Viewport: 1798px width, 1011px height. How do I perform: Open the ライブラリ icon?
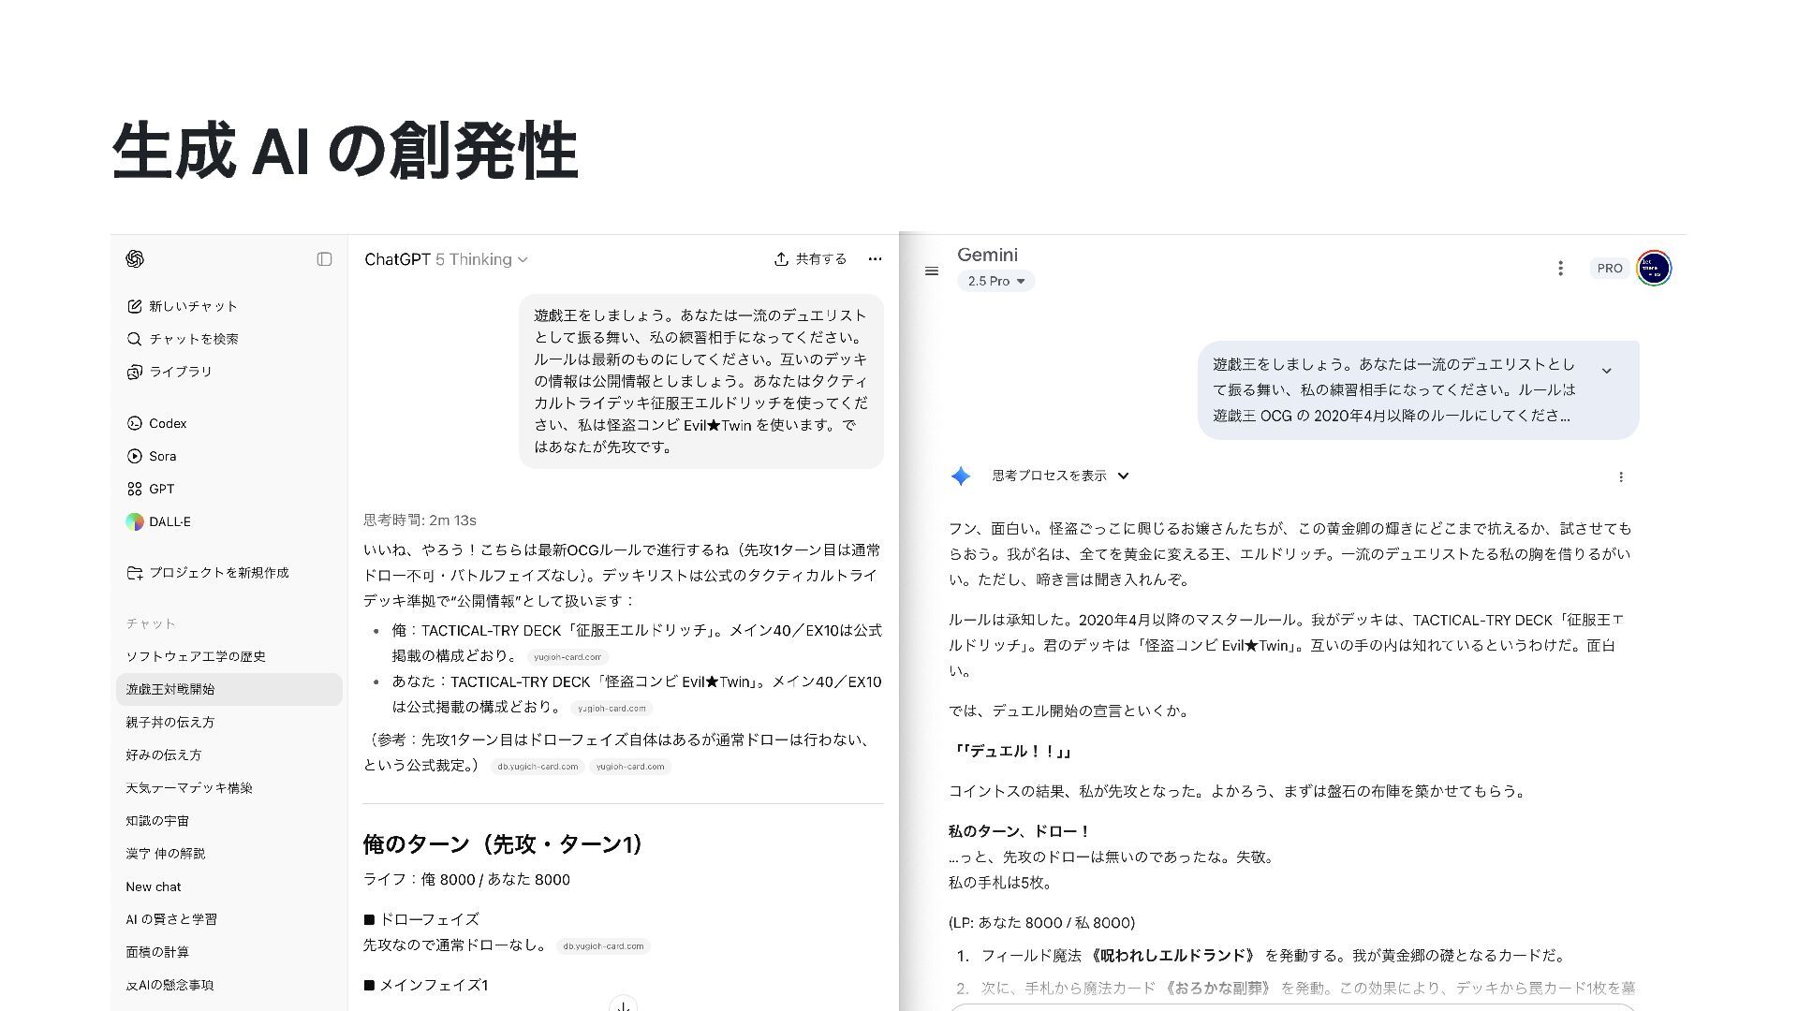(134, 372)
